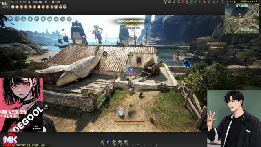Select the pink flame icon in top menu
Image resolution: width=261 pixels, height=147 pixels.
click(204, 2)
